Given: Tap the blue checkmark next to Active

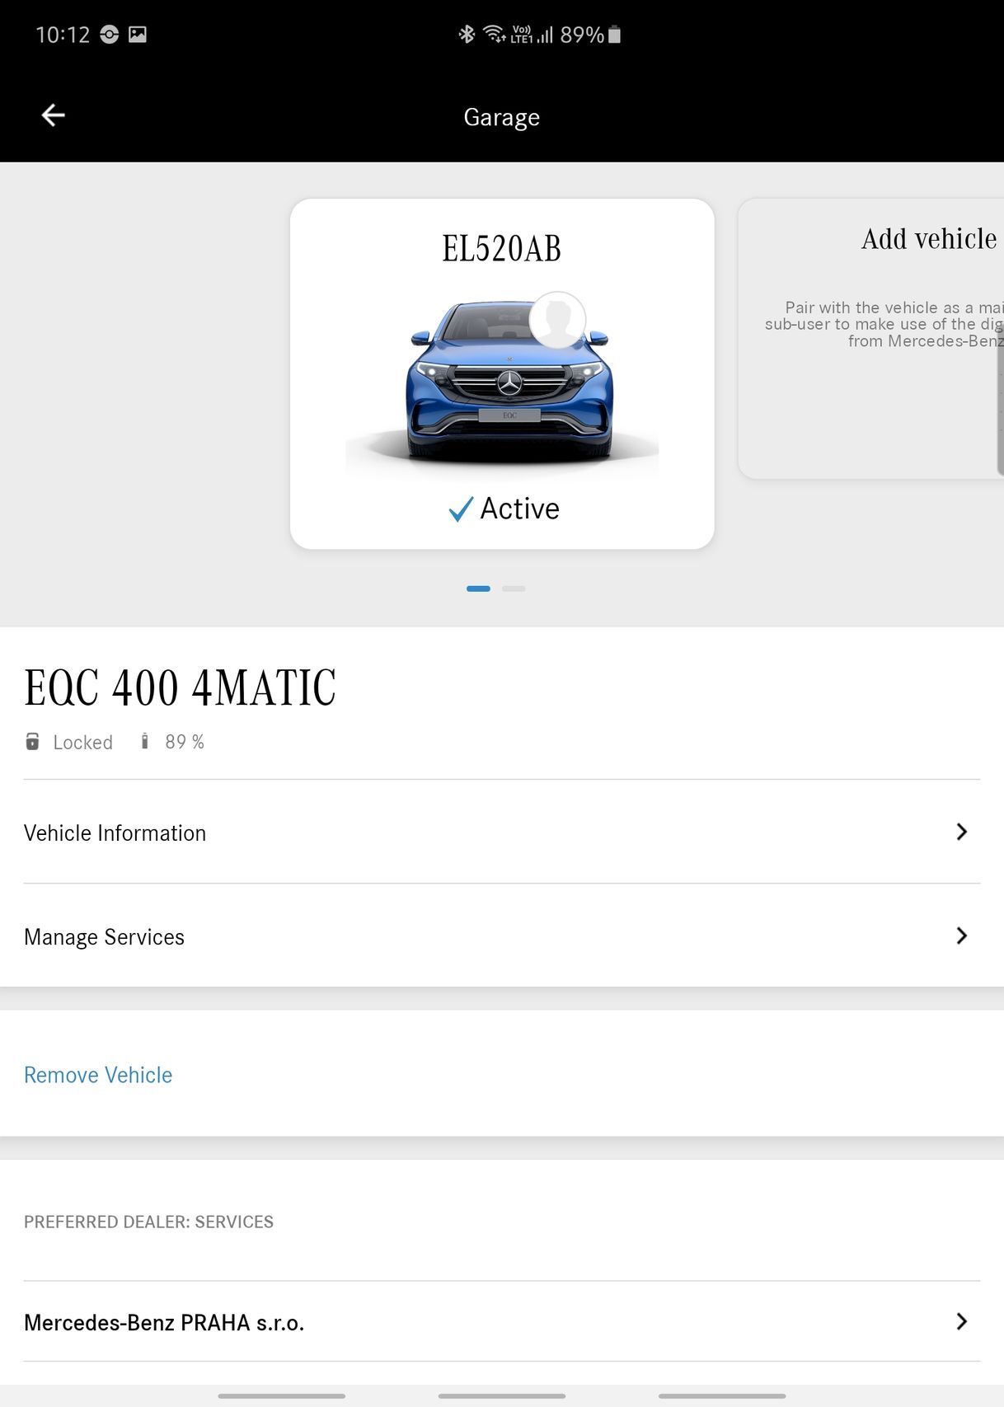Looking at the screenshot, I should coord(462,509).
